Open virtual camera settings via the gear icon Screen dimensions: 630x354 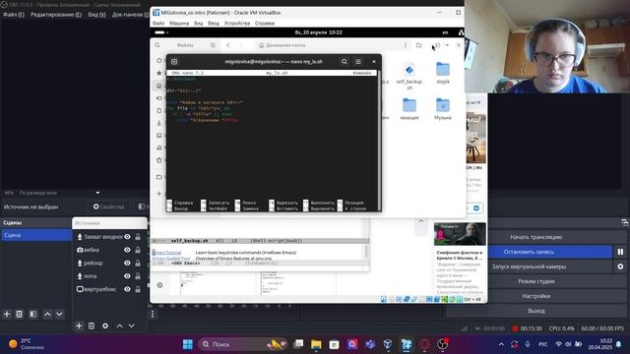click(620, 266)
